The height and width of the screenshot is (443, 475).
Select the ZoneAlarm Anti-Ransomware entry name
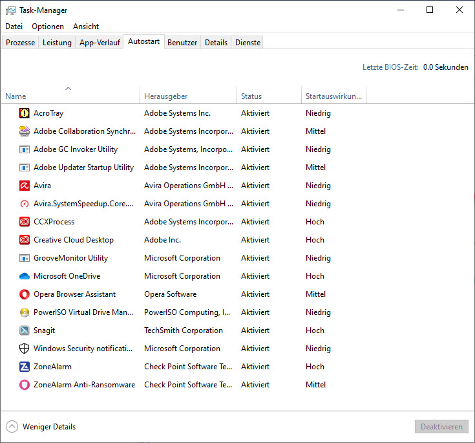[84, 385]
